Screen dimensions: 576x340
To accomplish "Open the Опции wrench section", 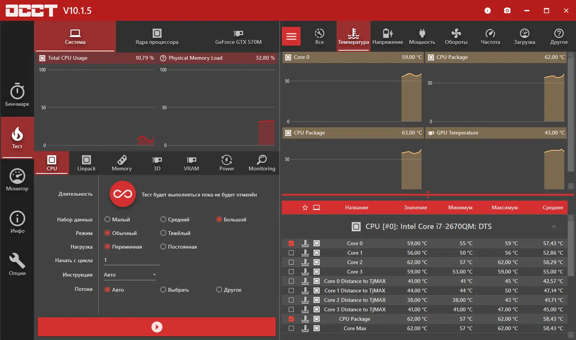I will click(x=17, y=264).
